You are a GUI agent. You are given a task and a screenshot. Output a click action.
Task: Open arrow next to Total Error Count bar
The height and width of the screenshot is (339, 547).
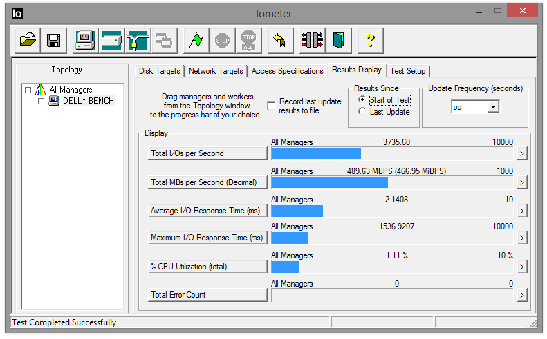[x=522, y=295]
